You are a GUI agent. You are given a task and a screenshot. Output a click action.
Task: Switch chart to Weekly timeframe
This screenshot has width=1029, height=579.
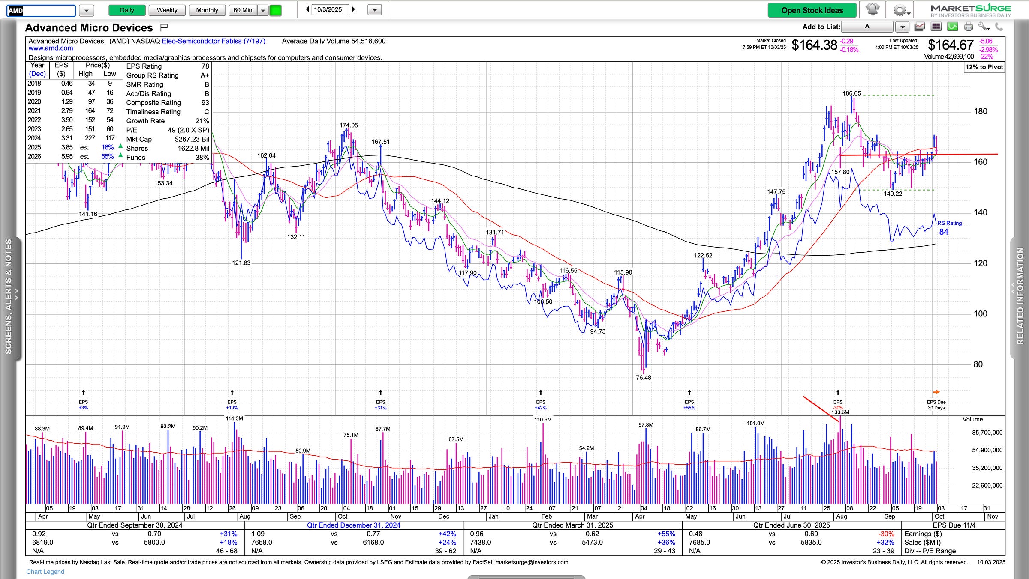tap(167, 10)
